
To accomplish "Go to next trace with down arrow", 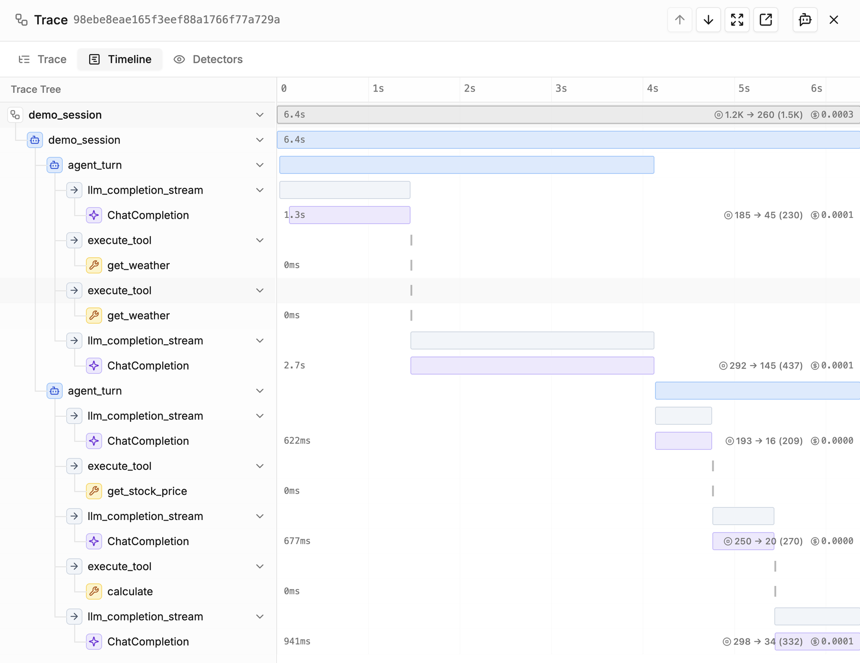I will point(708,20).
